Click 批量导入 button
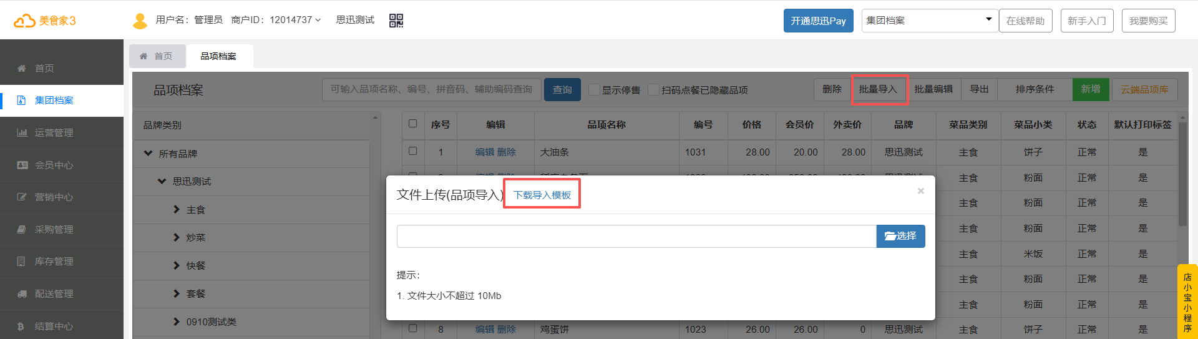Image resolution: width=1198 pixels, height=339 pixels. point(878,89)
